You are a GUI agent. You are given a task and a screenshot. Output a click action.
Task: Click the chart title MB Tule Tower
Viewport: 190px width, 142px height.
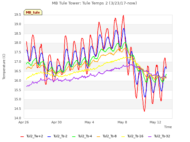pos(94,3)
